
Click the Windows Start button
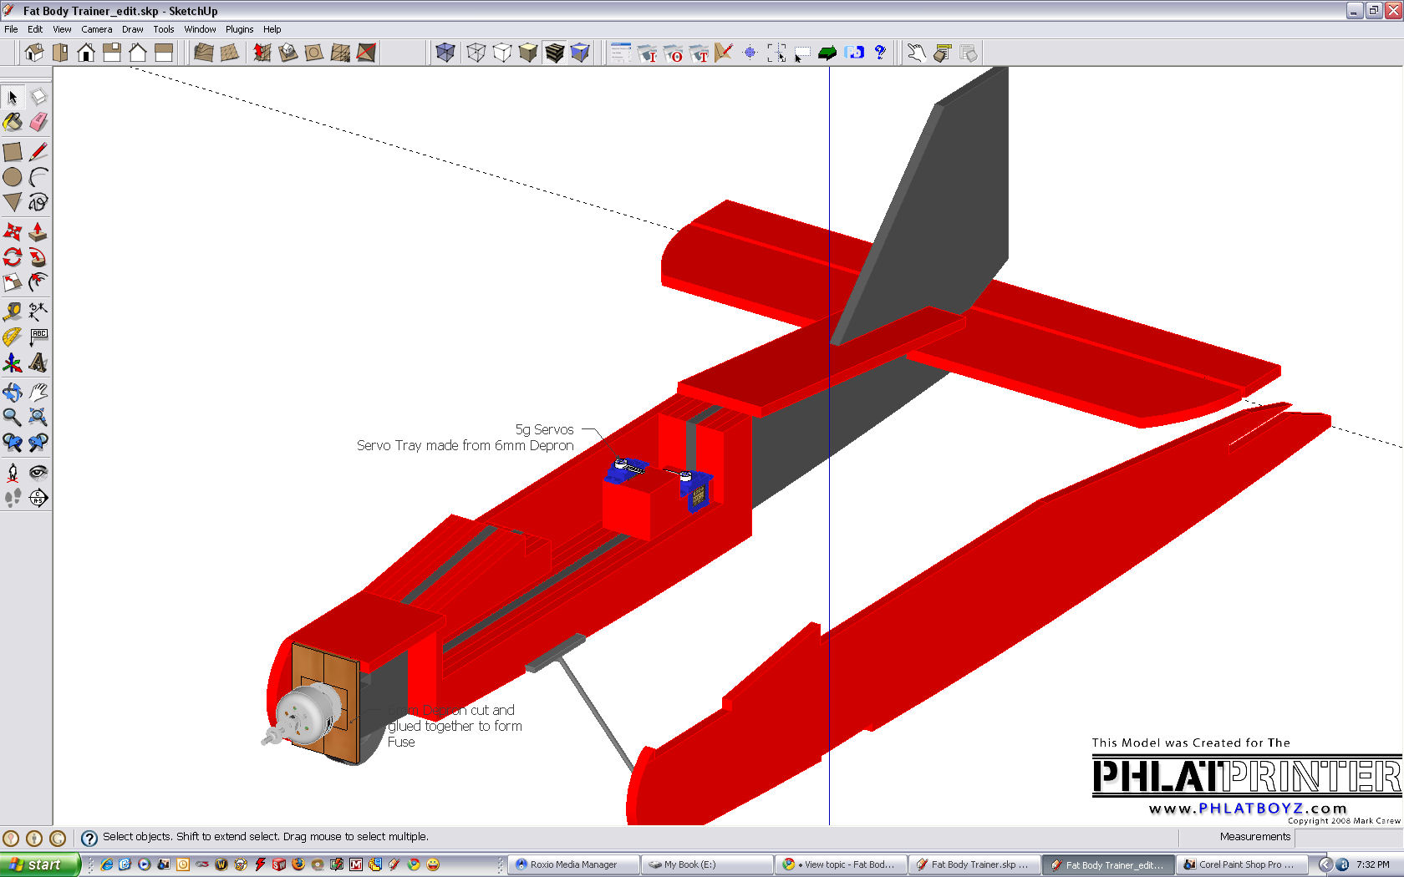[x=39, y=864]
